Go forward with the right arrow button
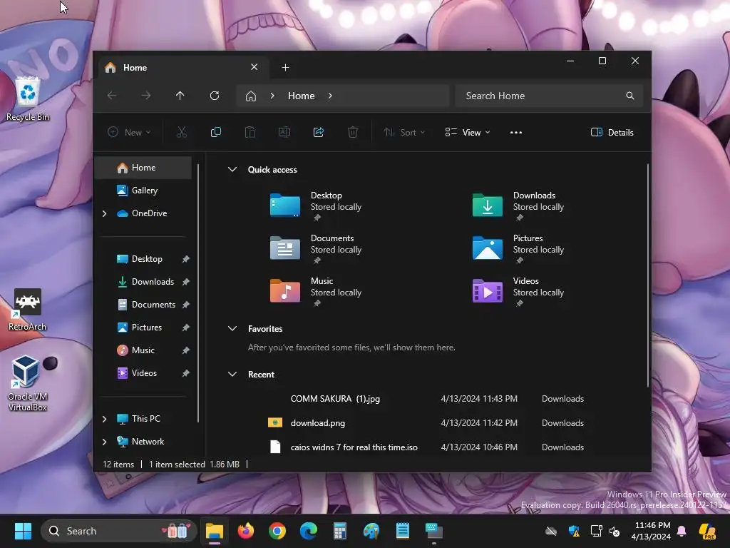 (146, 96)
